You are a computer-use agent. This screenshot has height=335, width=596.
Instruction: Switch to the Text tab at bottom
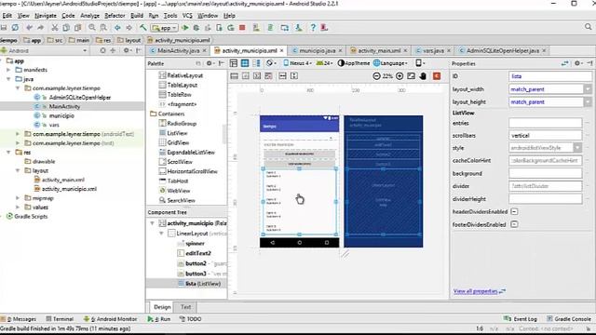click(185, 307)
